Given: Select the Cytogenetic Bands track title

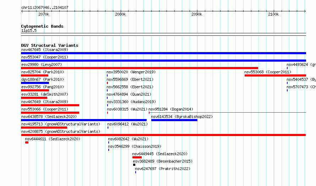Looking at the screenshot, I should (42, 26).
